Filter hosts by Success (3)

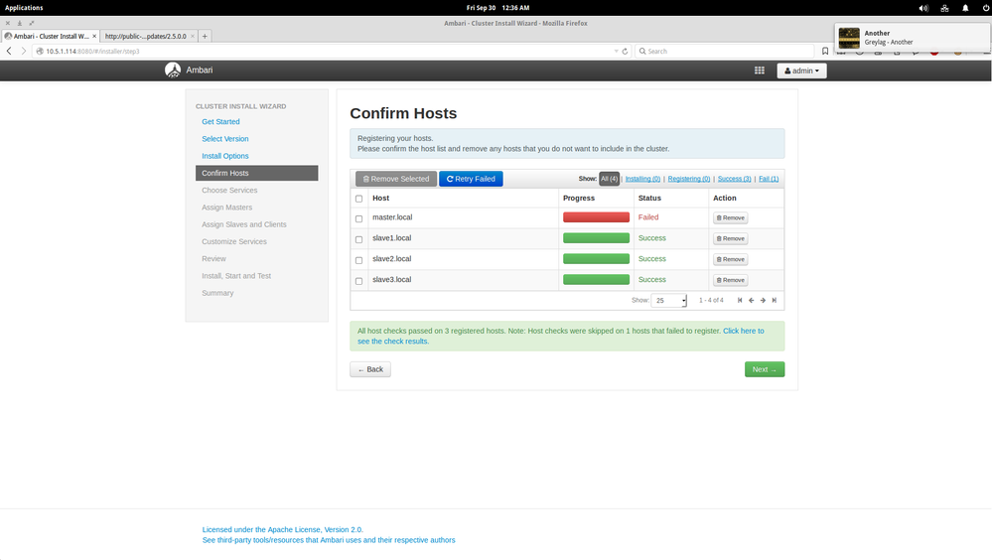[735, 179]
